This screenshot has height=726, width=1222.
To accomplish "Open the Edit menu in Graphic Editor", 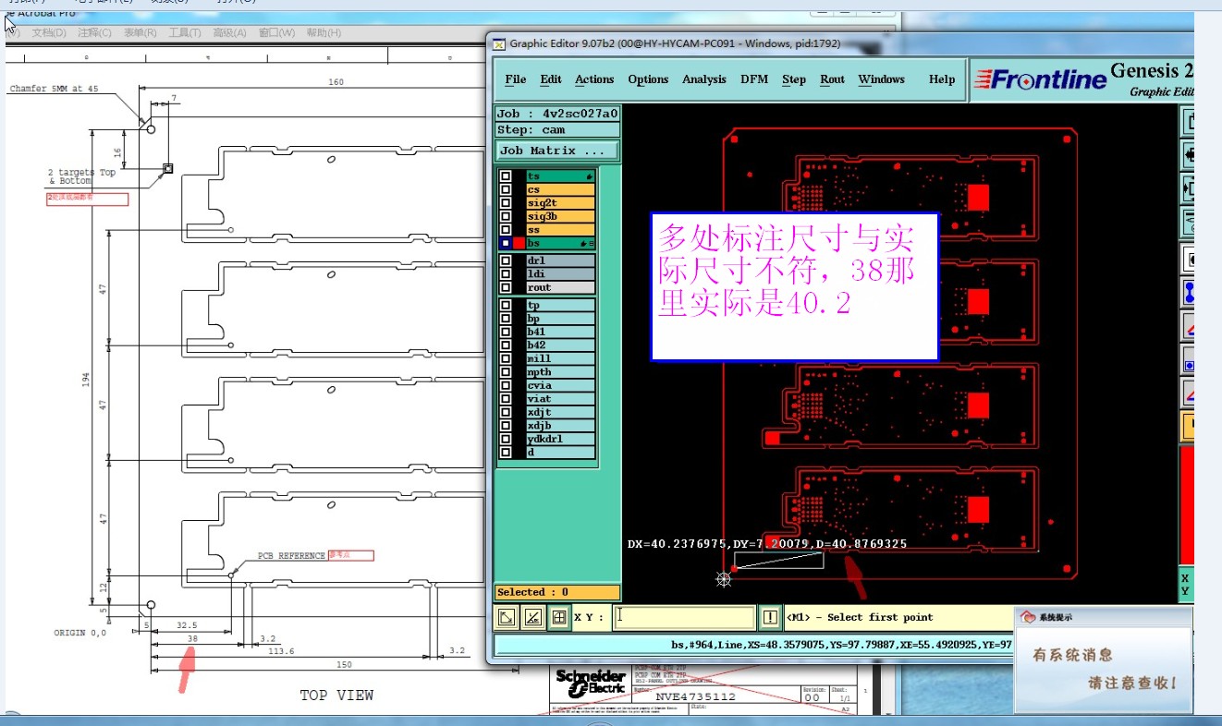I will tap(551, 79).
